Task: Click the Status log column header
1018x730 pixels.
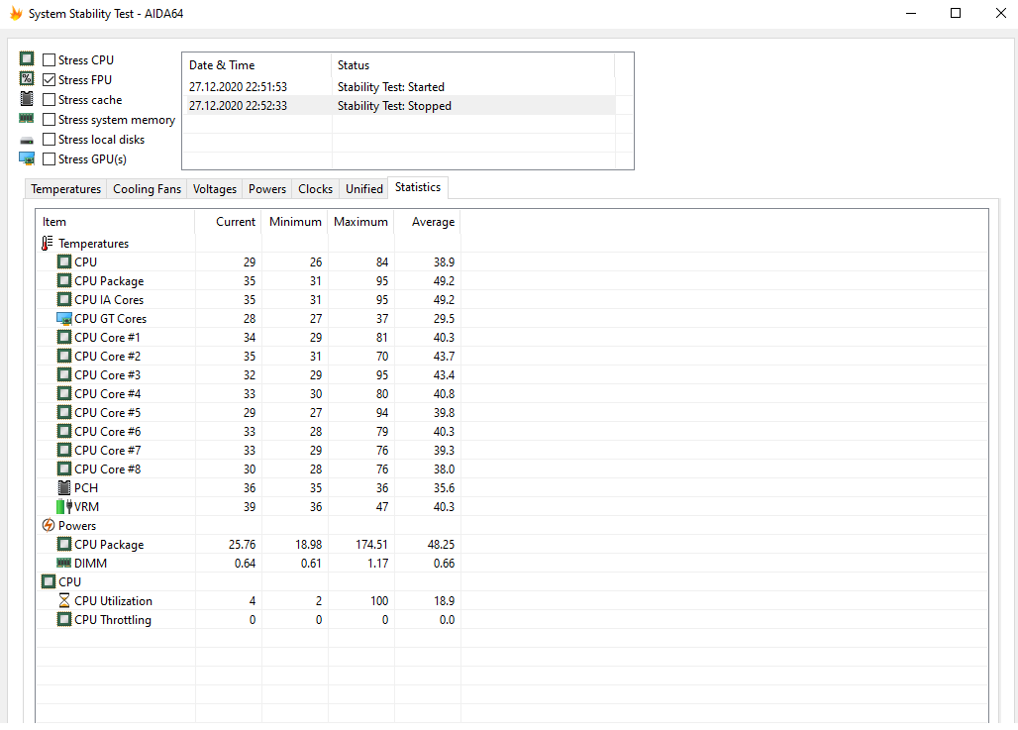Action: point(472,65)
